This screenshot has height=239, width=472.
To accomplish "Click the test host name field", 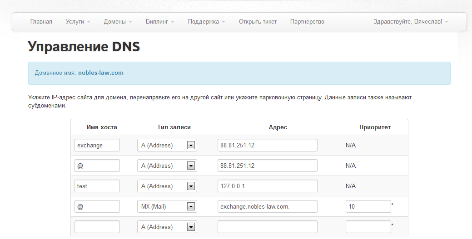I will click(x=97, y=186).
